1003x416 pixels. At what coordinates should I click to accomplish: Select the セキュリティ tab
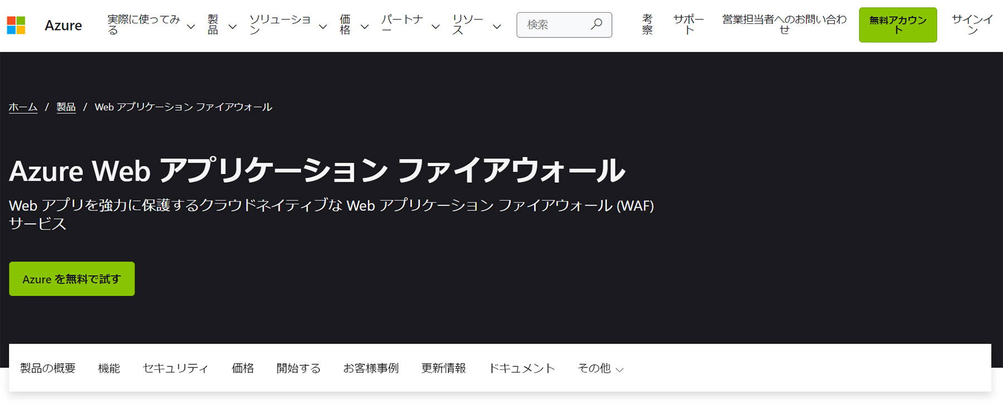click(x=176, y=368)
